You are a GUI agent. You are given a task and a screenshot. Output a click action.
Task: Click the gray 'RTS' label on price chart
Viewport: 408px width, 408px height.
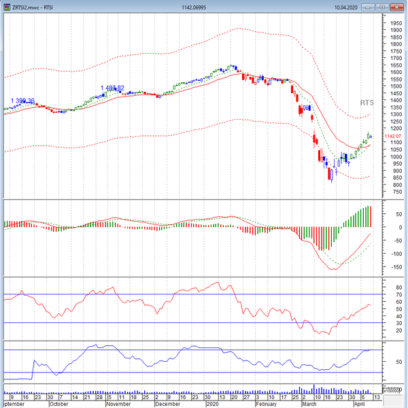[x=367, y=103]
